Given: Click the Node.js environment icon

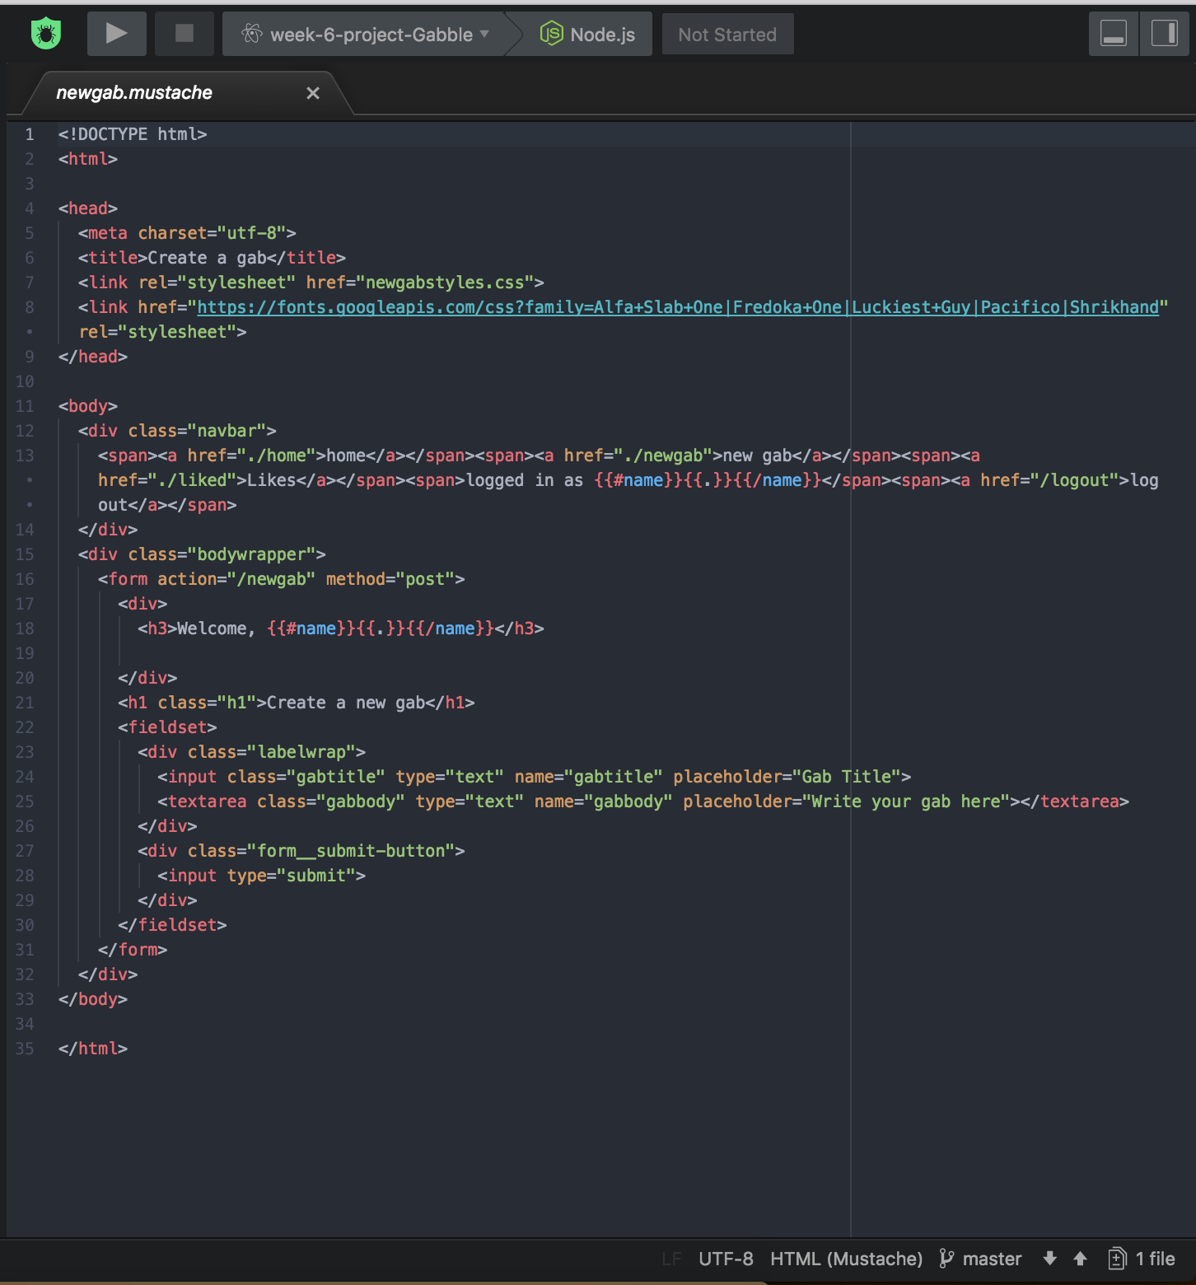Looking at the screenshot, I should coord(552,34).
